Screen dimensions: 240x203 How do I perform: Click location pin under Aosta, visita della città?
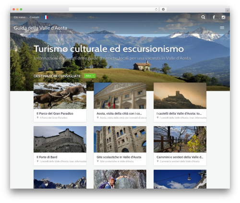click(x=97, y=118)
